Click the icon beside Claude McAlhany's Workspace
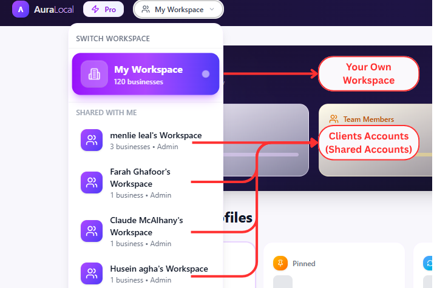The width and height of the screenshot is (434, 288). tap(92, 231)
